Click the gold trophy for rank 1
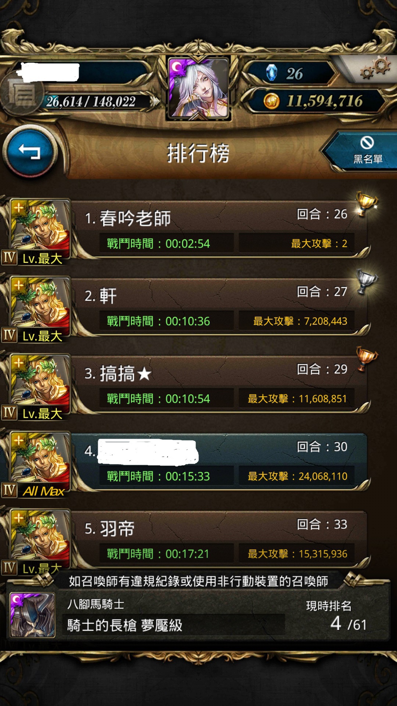Screen dimensions: 397x706 point(366,204)
